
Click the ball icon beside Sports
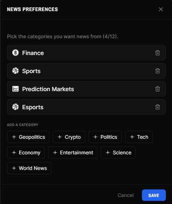(x=15, y=71)
